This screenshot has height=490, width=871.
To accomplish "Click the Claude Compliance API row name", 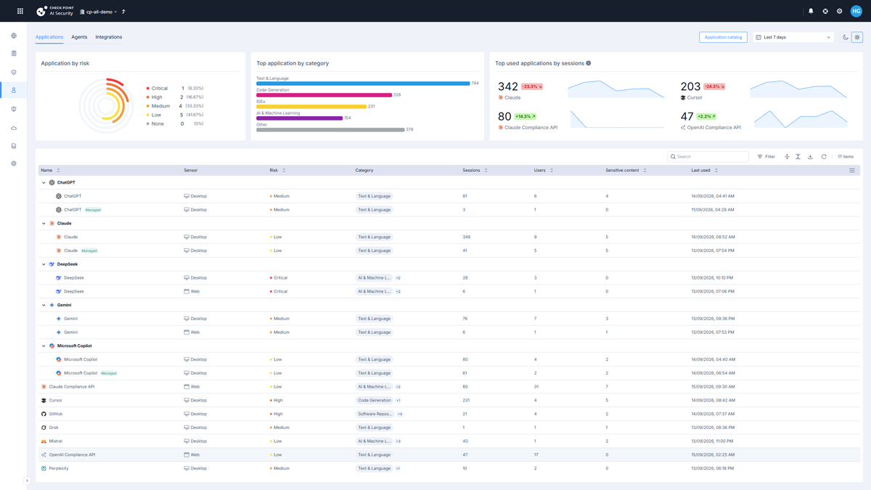I will [72, 387].
